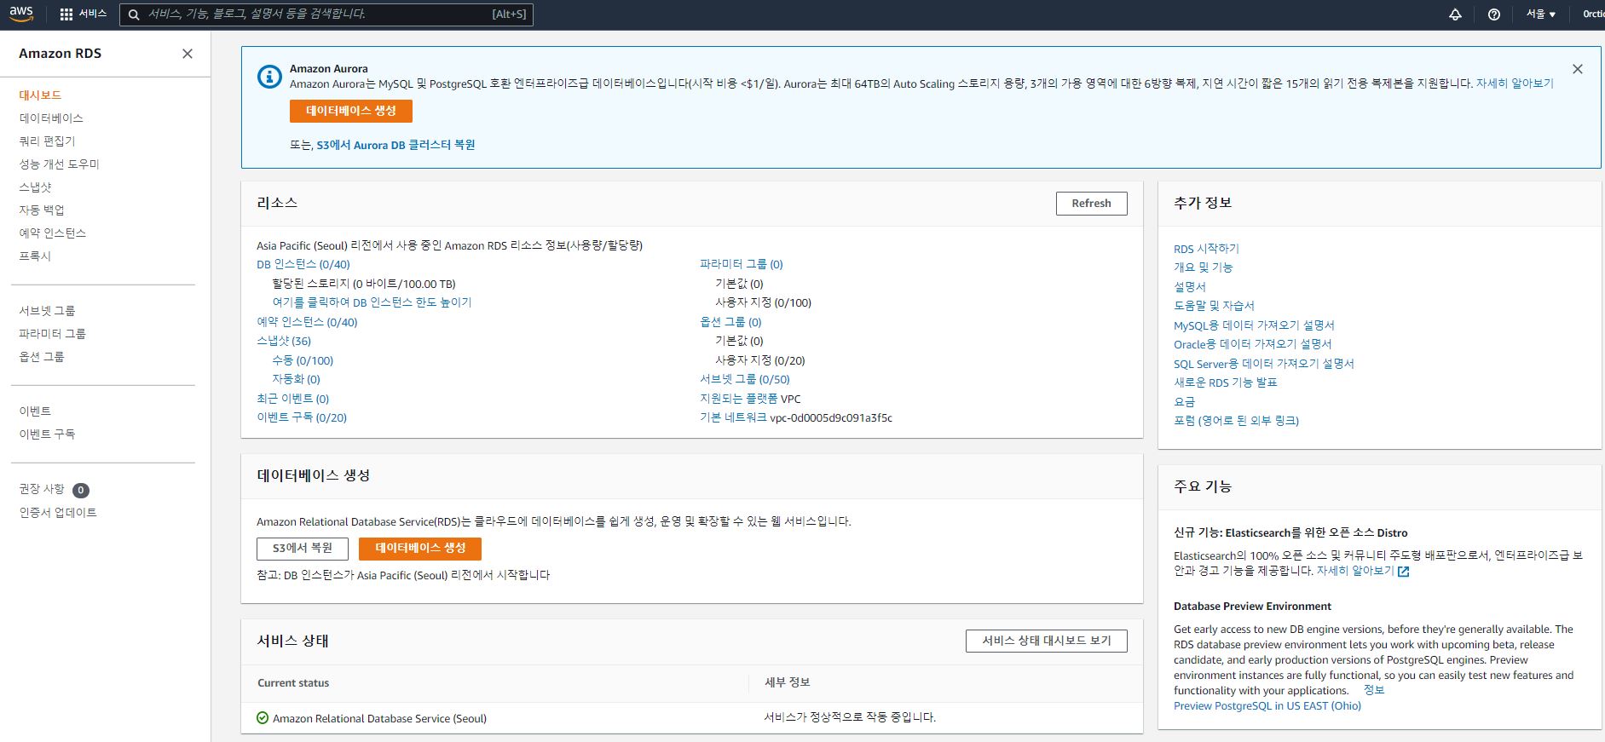Image resolution: width=1605 pixels, height=742 pixels.
Task: Open 이벤트 in the sidebar
Action: tap(35, 411)
